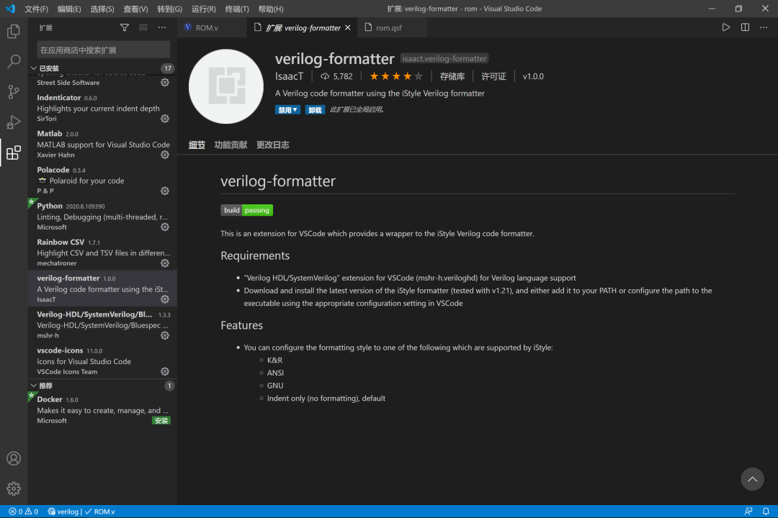This screenshot has width=778, height=518.
Task: Click the scroll-to-top arrow button
Action: (752, 479)
